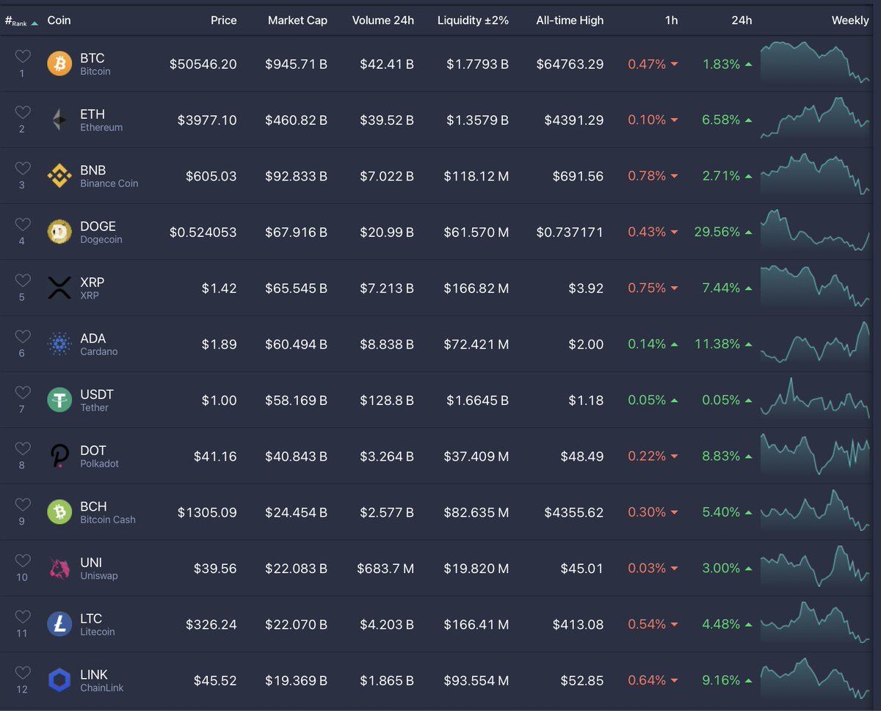The height and width of the screenshot is (711, 881).
Task: Add Dogecoin to favorites via heart
Action: [x=23, y=225]
